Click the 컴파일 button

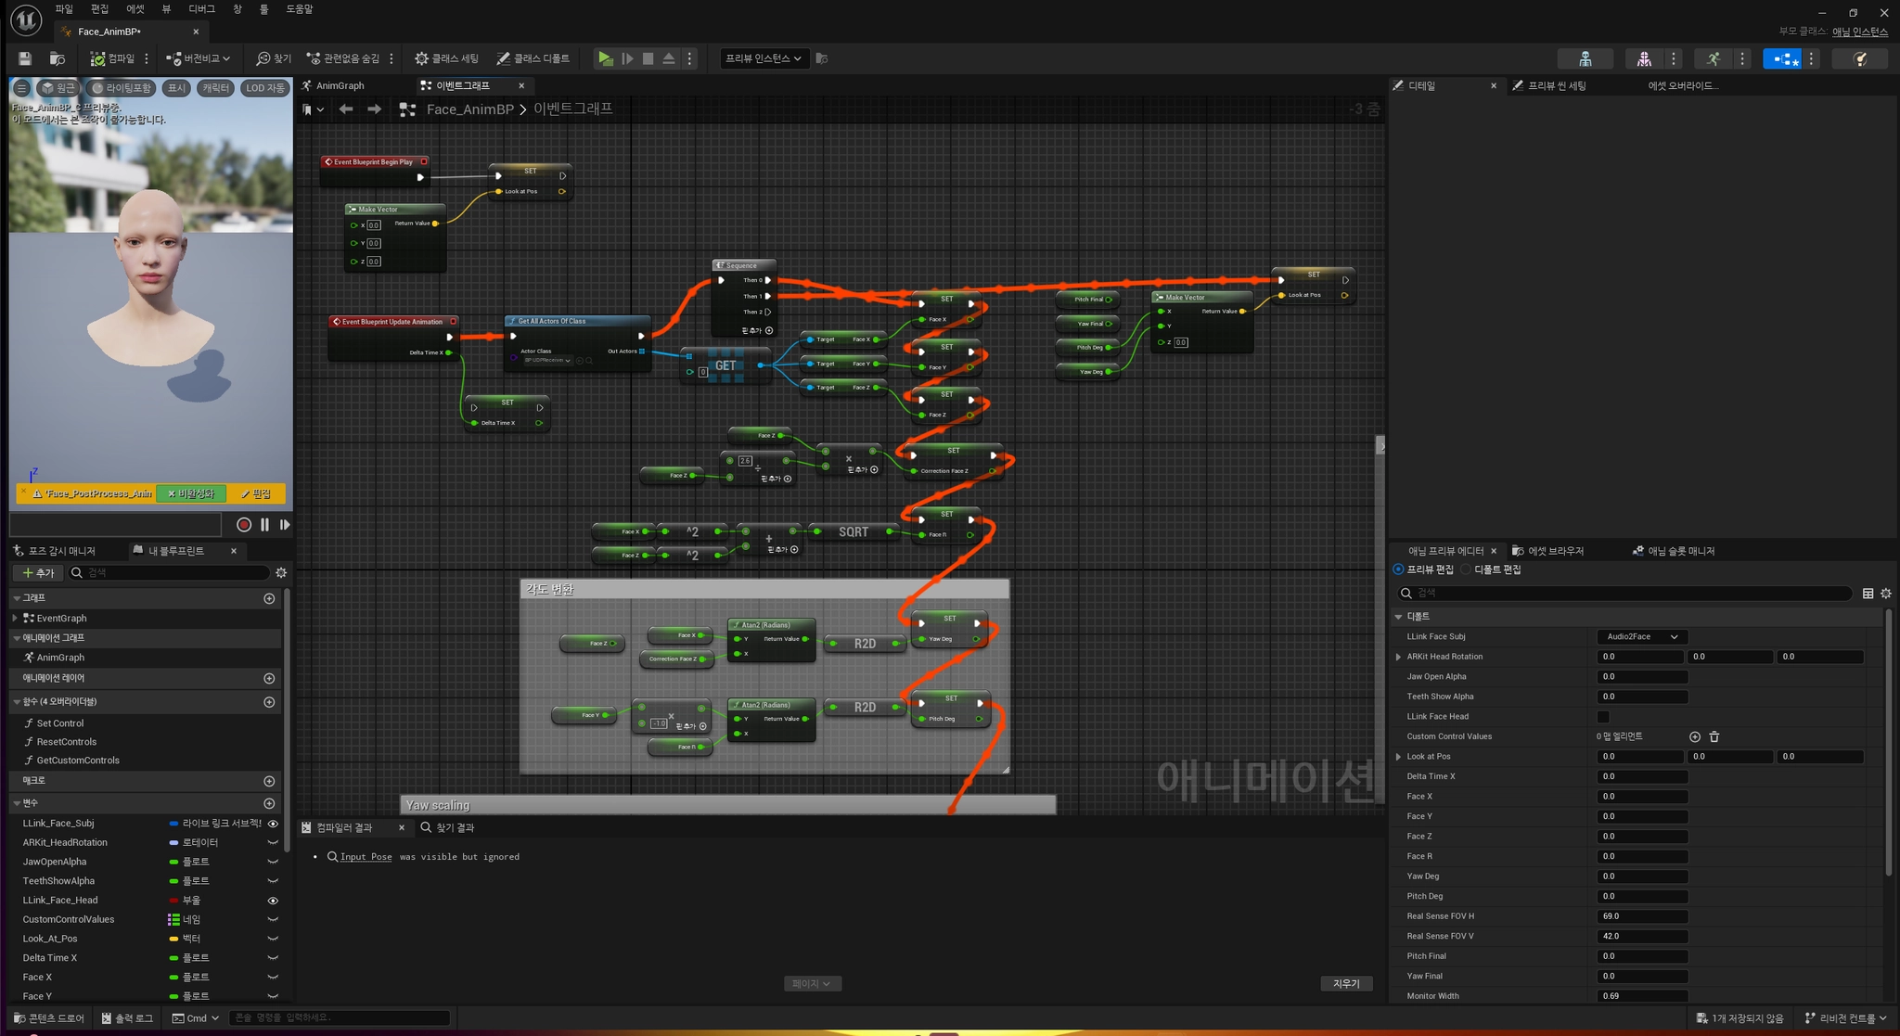coord(113,58)
